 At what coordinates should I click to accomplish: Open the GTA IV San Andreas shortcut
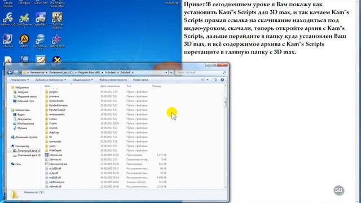57,20
